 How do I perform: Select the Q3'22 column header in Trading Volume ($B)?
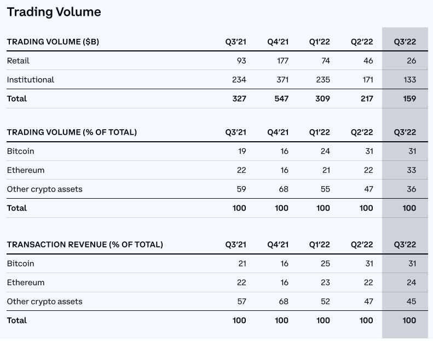[405, 42]
